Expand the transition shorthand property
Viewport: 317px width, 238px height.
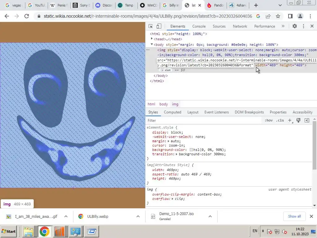tap(176, 154)
